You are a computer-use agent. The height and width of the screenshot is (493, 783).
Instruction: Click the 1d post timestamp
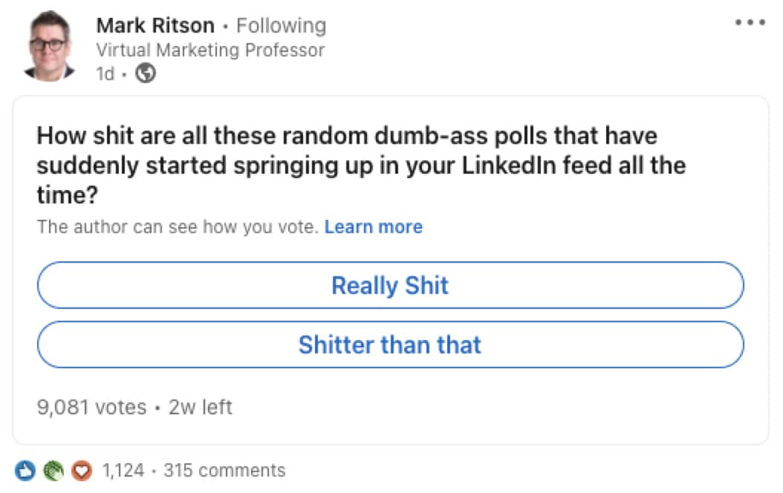[105, 74]
